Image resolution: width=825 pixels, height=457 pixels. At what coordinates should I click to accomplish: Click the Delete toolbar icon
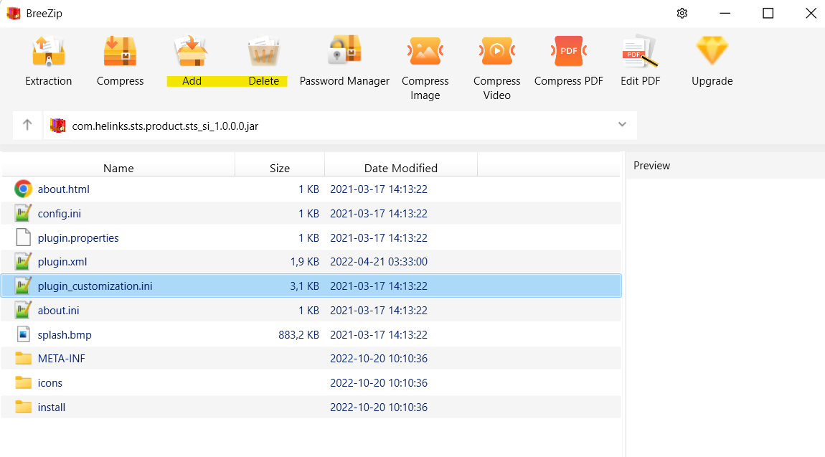click(263, 52)
